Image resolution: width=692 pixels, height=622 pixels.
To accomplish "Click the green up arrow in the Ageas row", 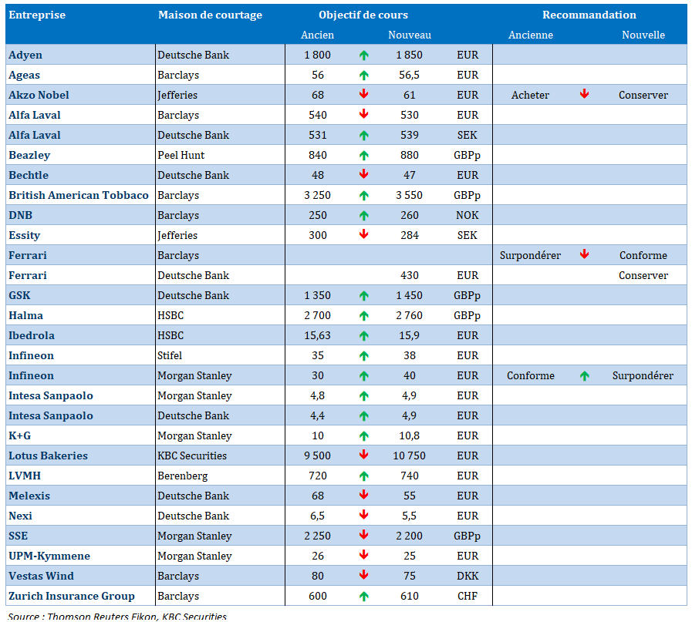I will (x=363, y=76).
